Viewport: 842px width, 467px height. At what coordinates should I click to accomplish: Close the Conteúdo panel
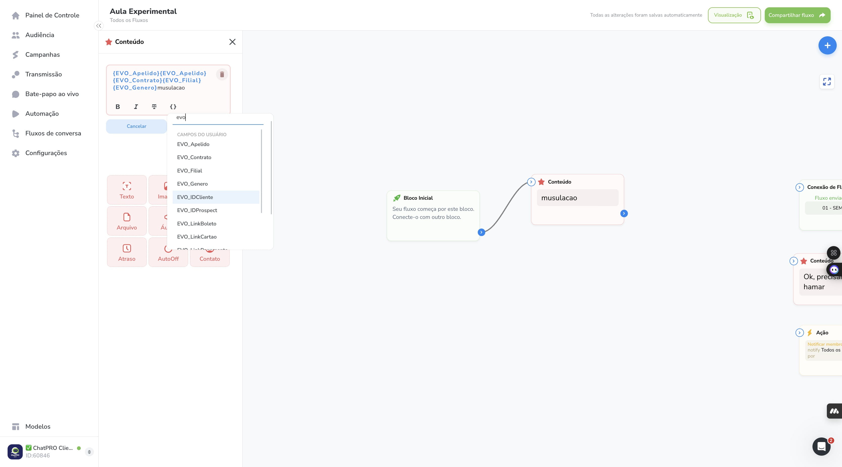(x=232, y=42)
